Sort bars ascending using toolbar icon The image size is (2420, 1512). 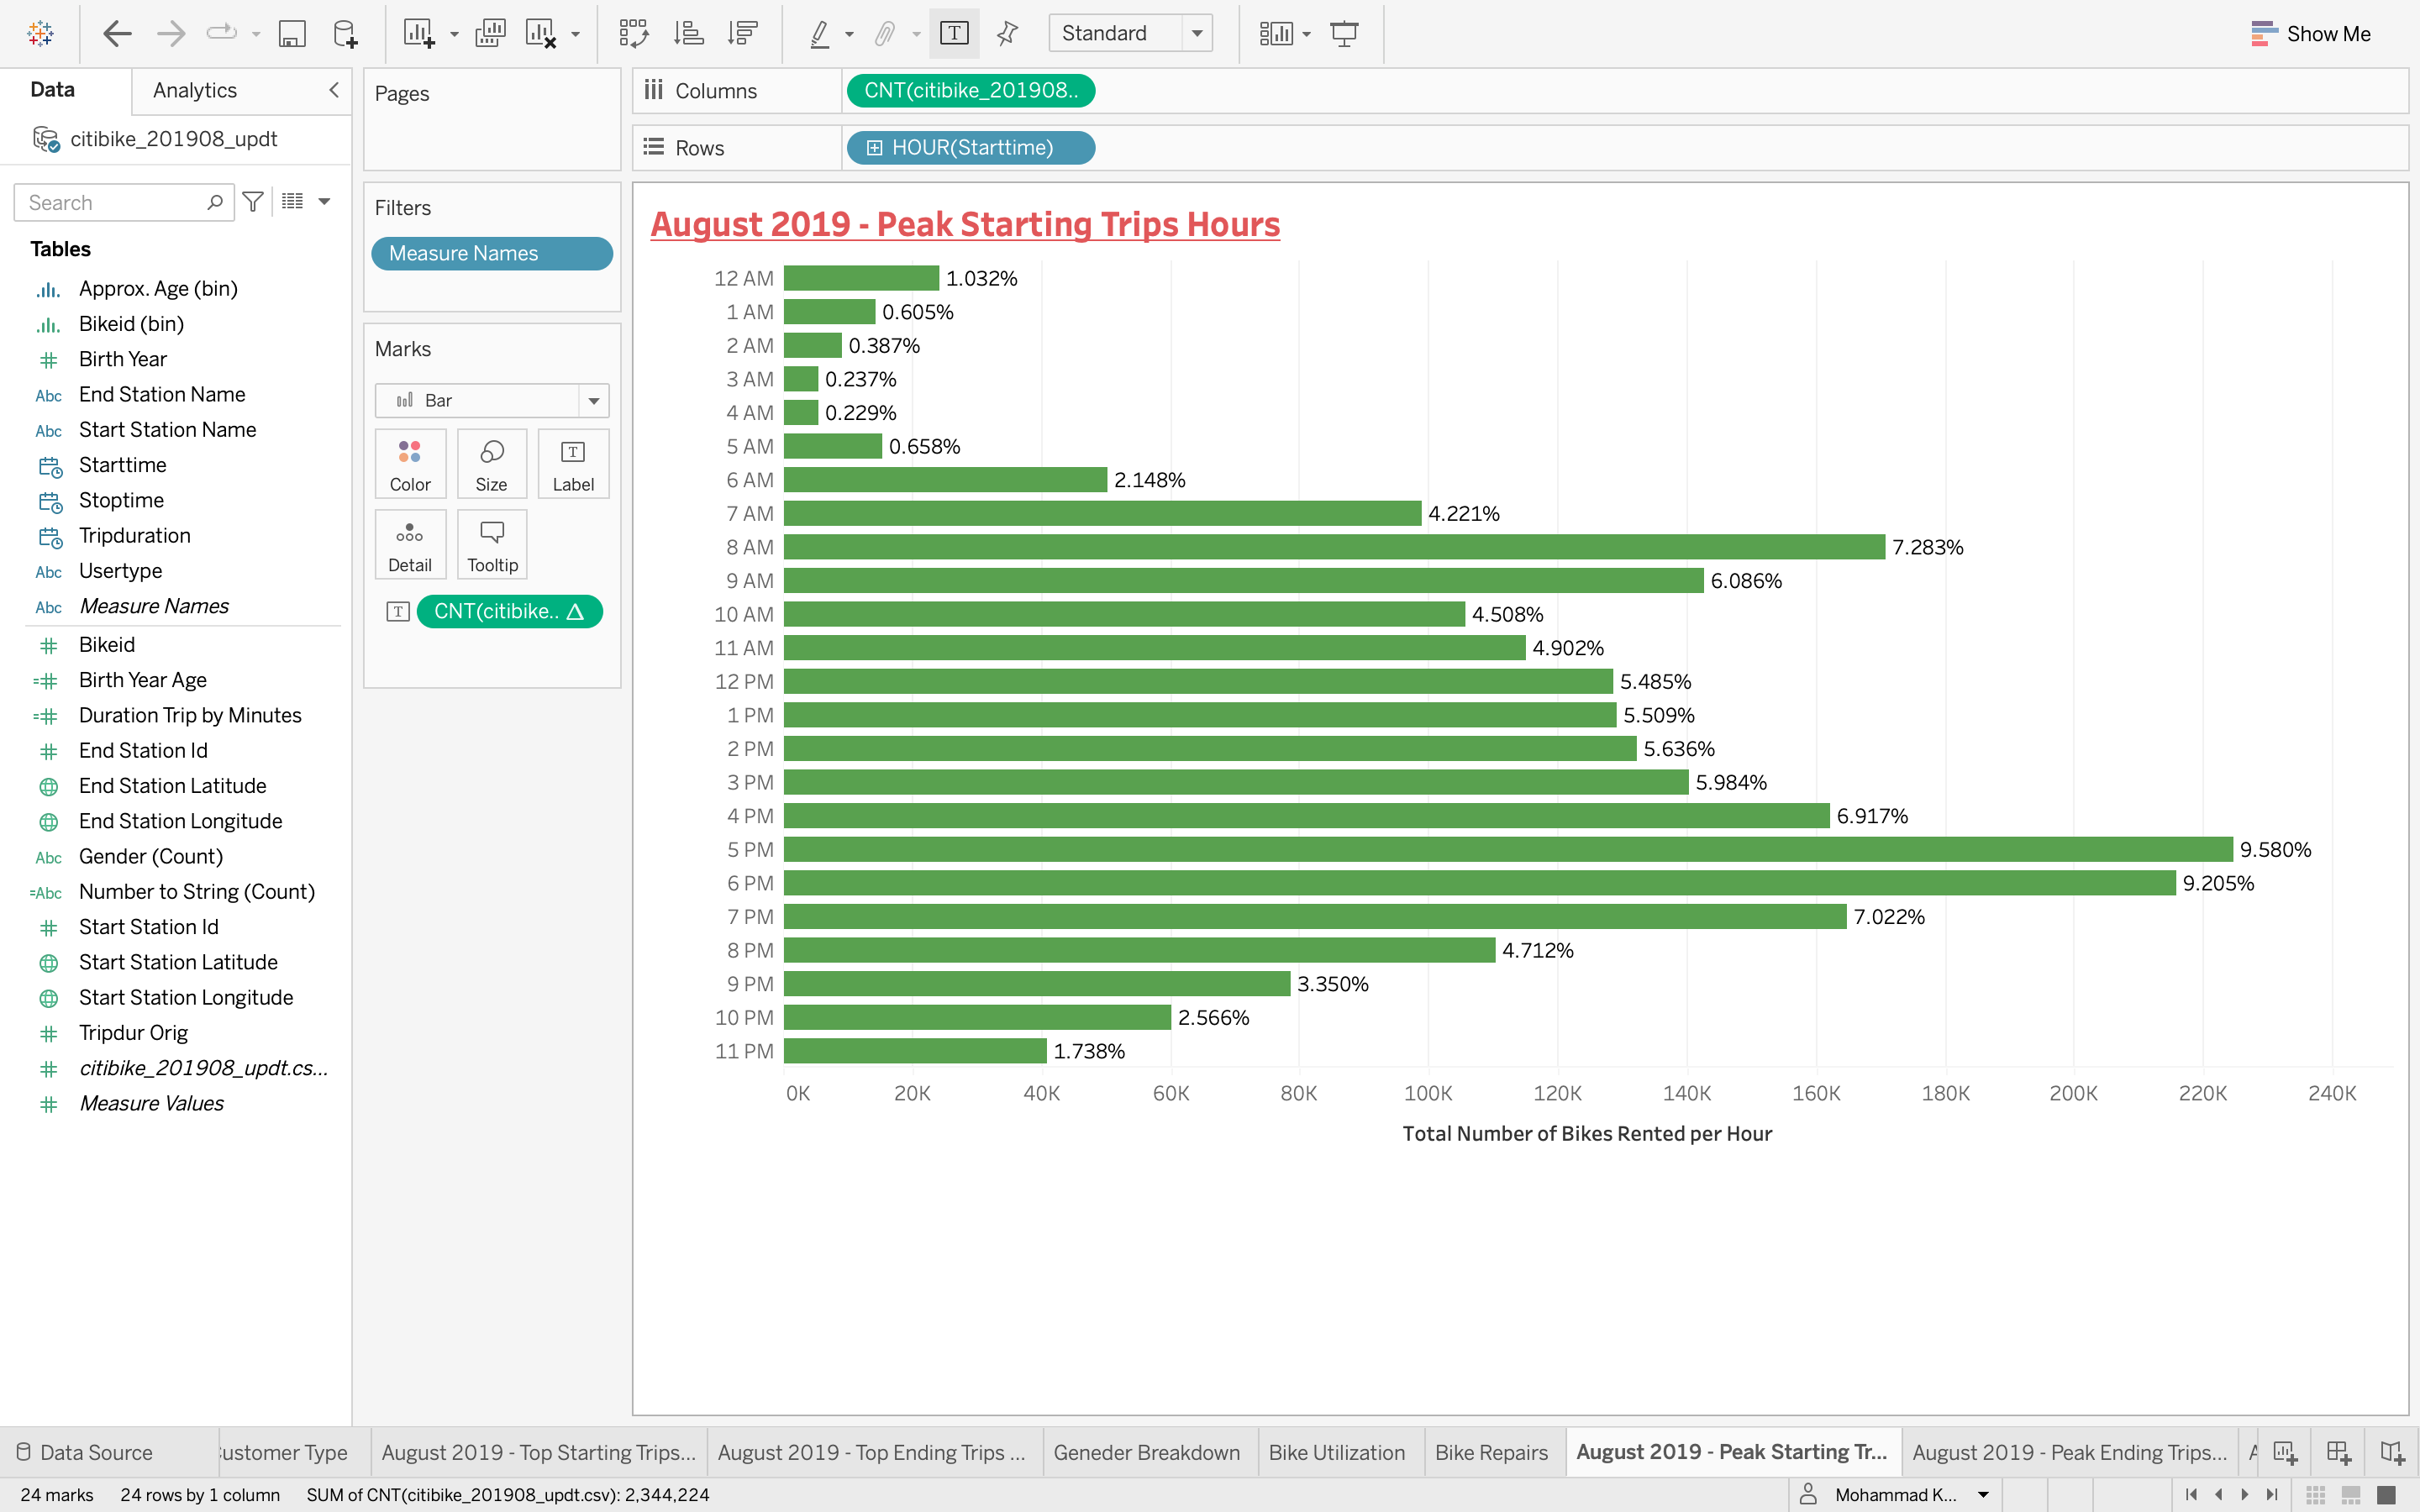coord(688,33)
